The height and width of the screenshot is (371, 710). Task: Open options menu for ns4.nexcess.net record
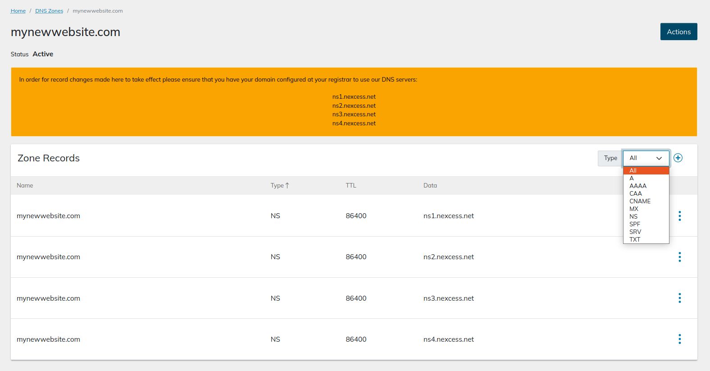pyautogui.click(x=680, y=339)
